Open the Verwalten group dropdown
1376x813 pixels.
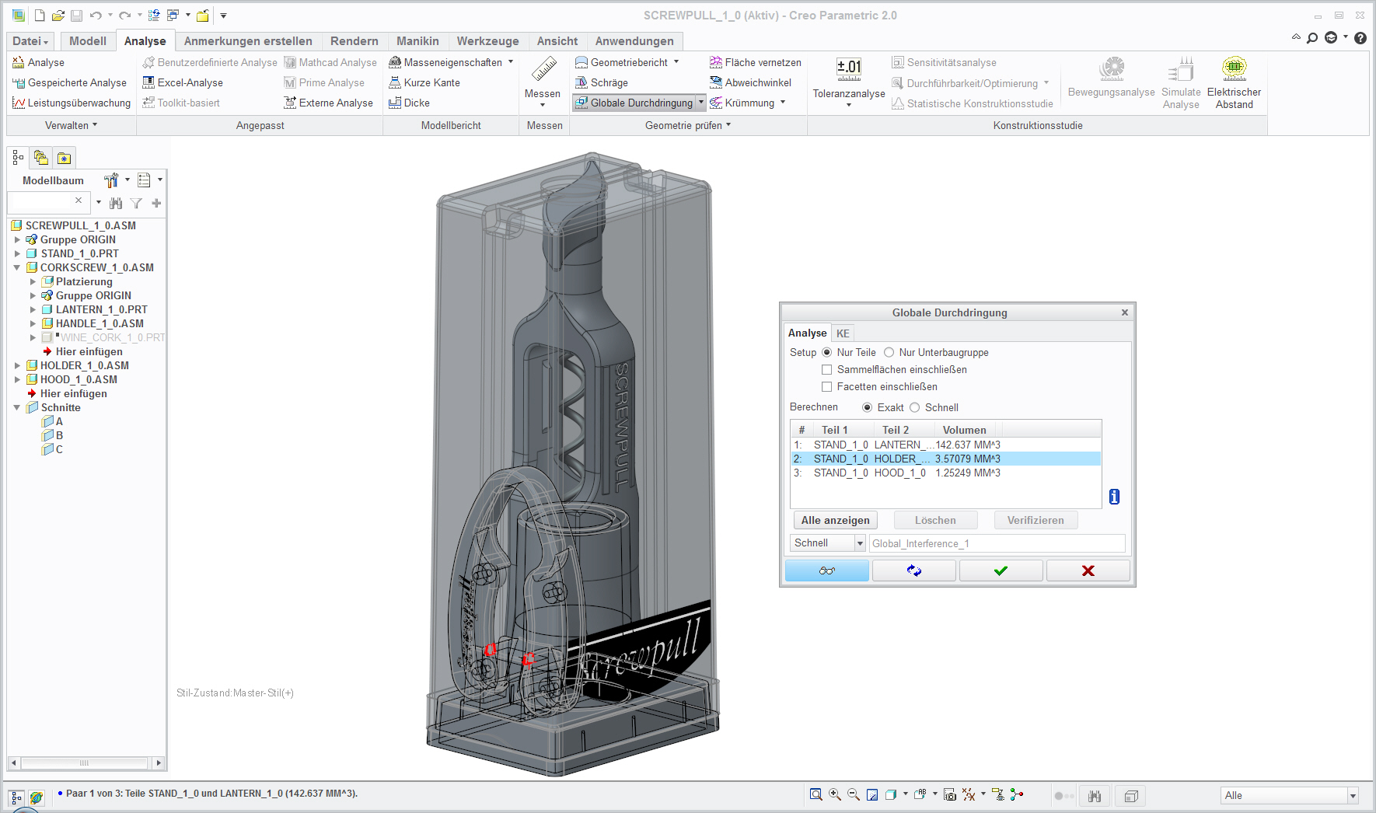71,125
